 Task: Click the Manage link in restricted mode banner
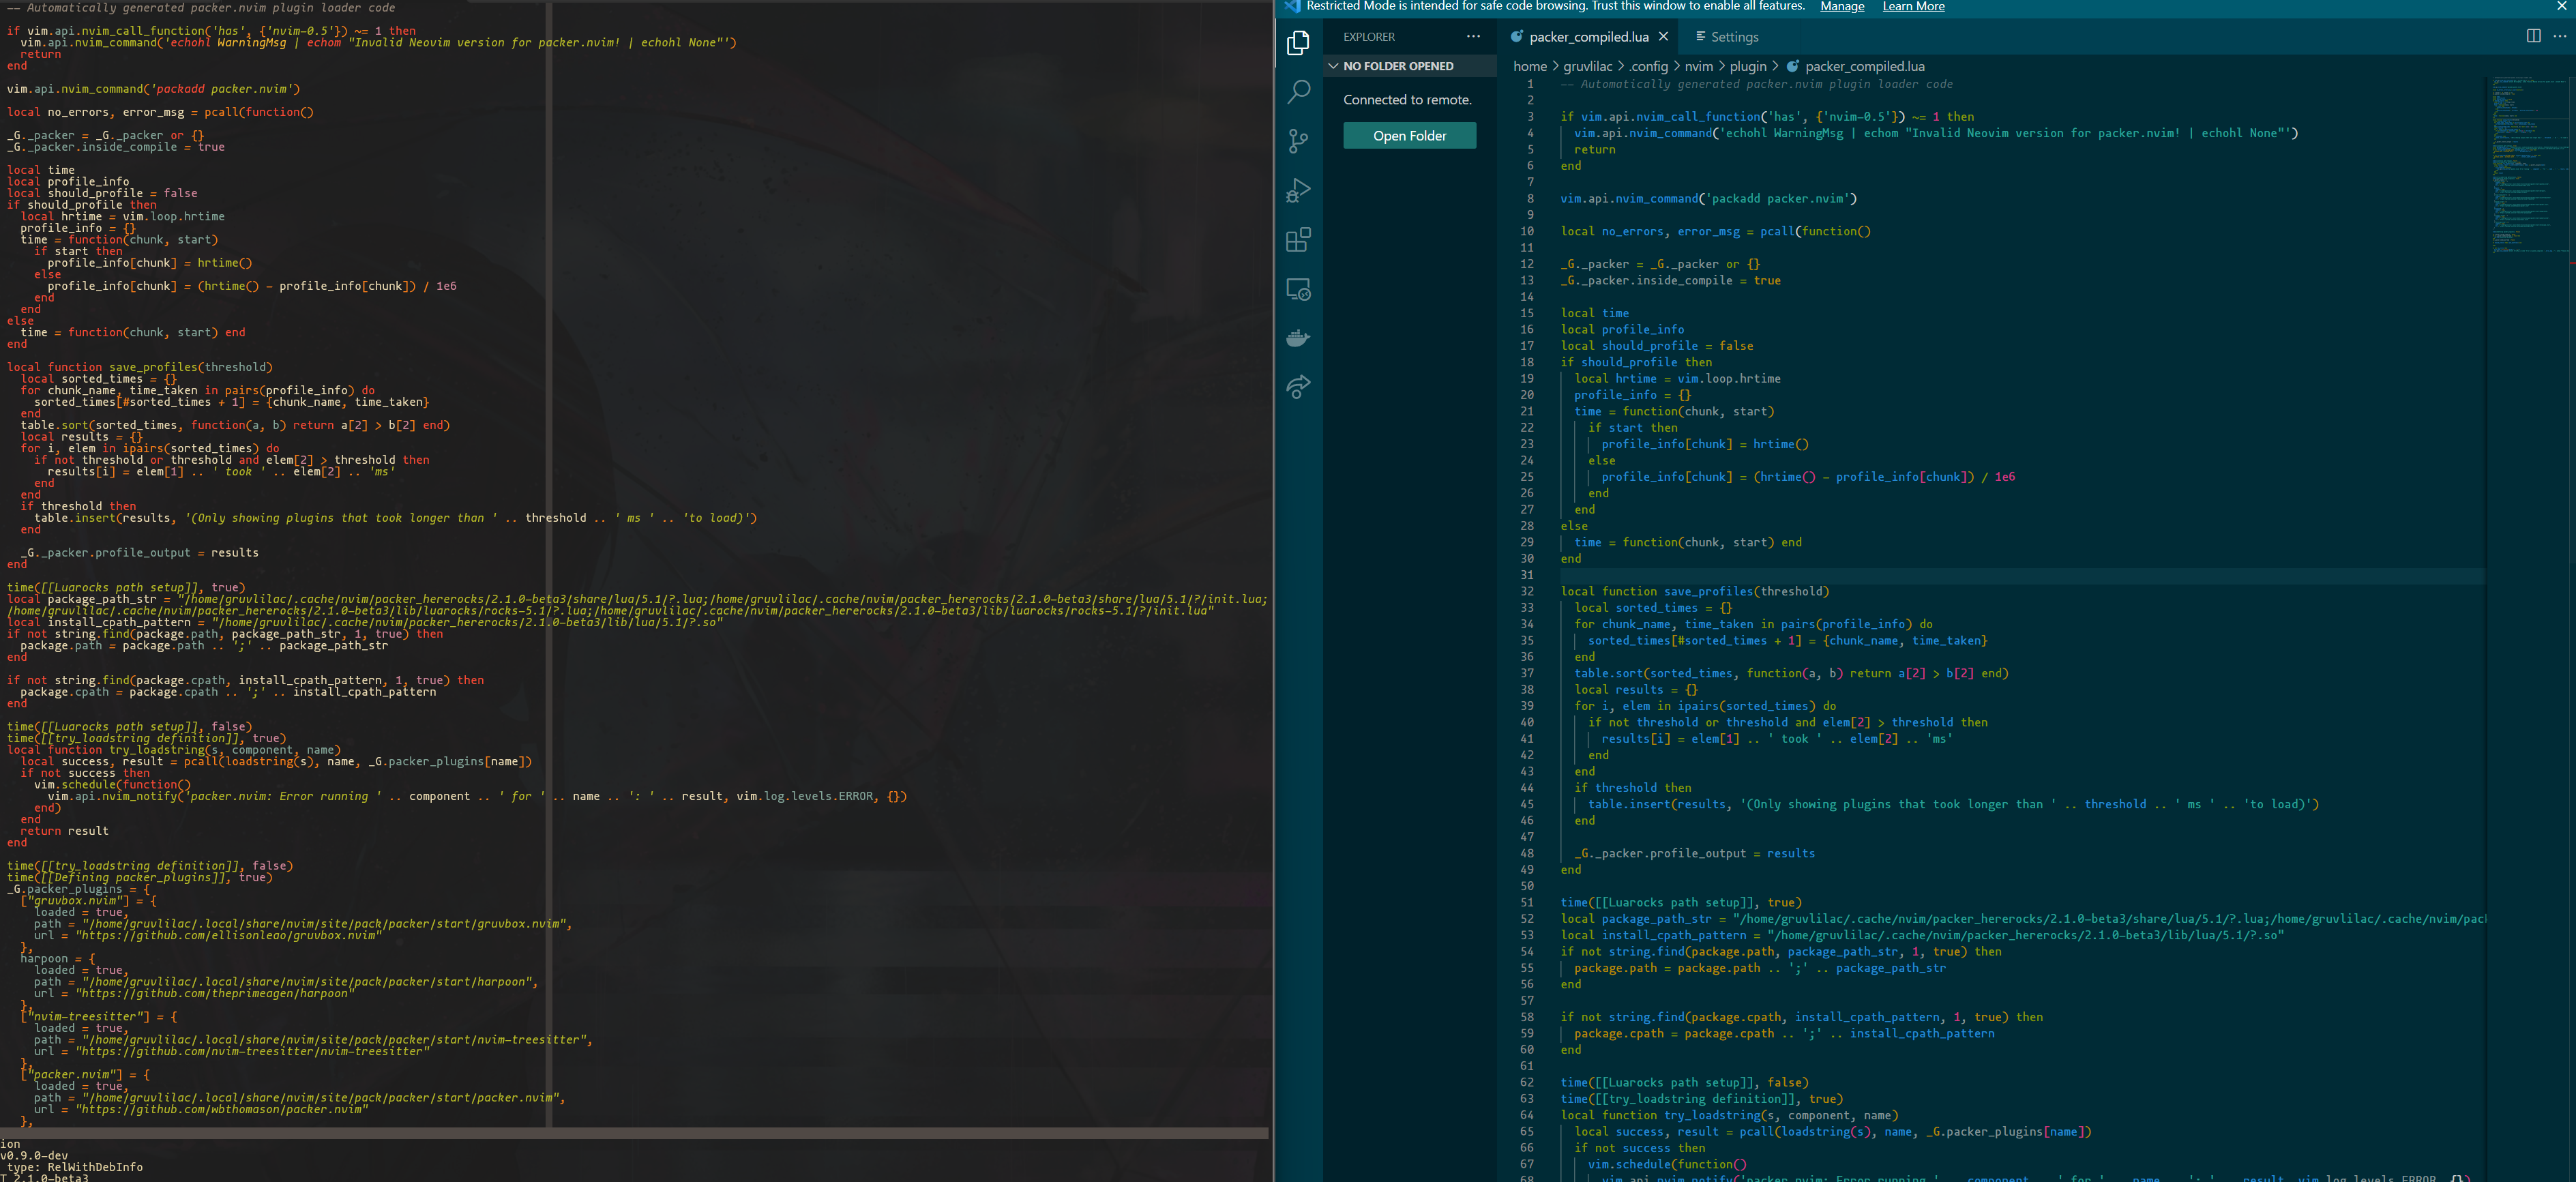pyautogui.click(x=1842, y=6)
